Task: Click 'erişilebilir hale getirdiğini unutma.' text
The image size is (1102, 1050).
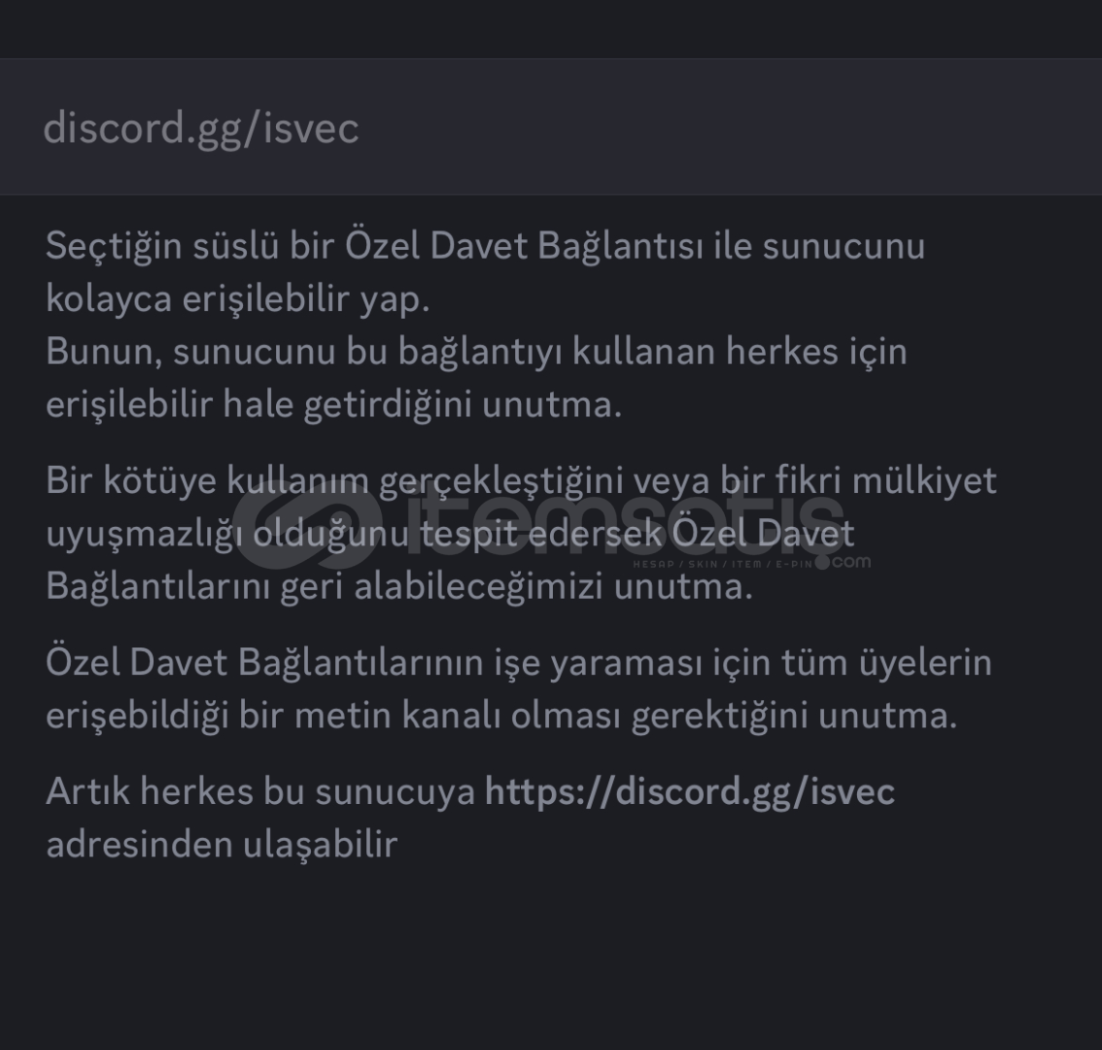Action: click(333, 403)
